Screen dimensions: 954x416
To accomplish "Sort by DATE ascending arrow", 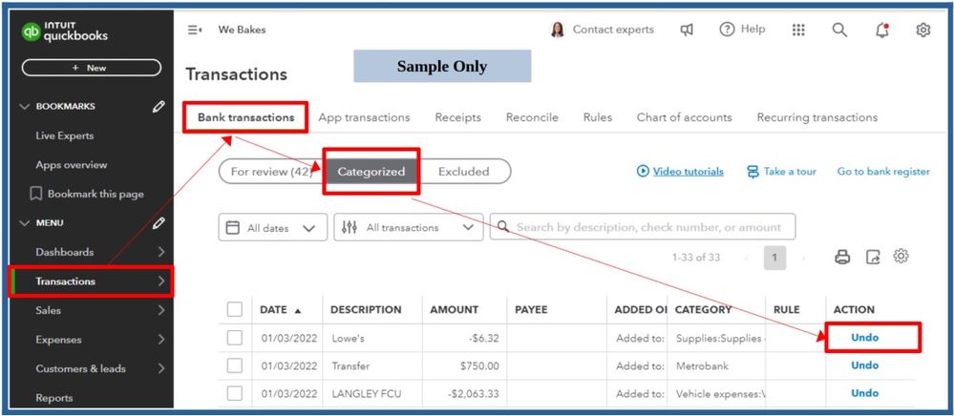I will pyautogui.click(x=298, y=311).
